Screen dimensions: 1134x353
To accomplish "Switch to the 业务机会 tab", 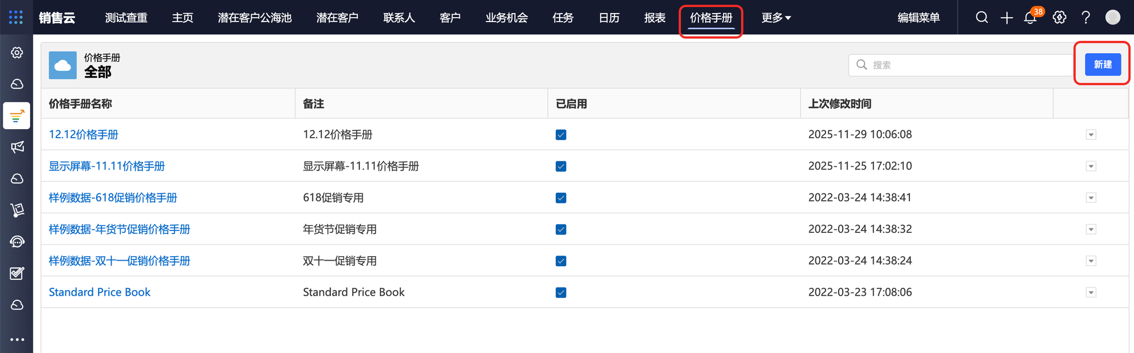I will point(506,18).
